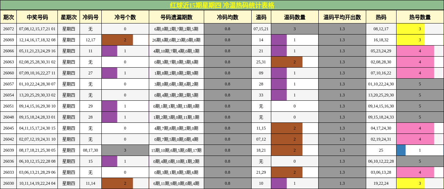Image resolution: width=444 pixels, height=189 pixels.
Task: Select omission cell 0期,1期,1期,3期,13期,0期
Action: 176,106
